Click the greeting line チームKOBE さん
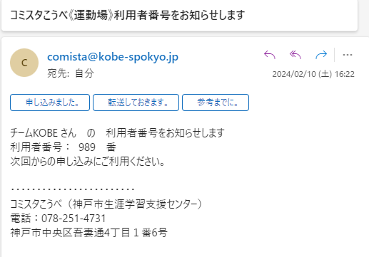The height and width of the screenshot is (257, 369). 43,133
